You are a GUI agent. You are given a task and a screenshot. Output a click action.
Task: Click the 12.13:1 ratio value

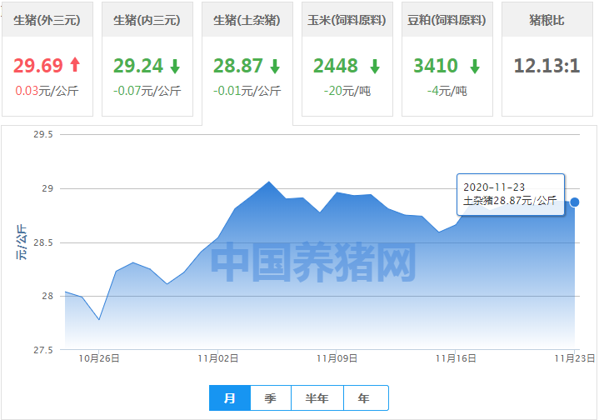point(547,65)
